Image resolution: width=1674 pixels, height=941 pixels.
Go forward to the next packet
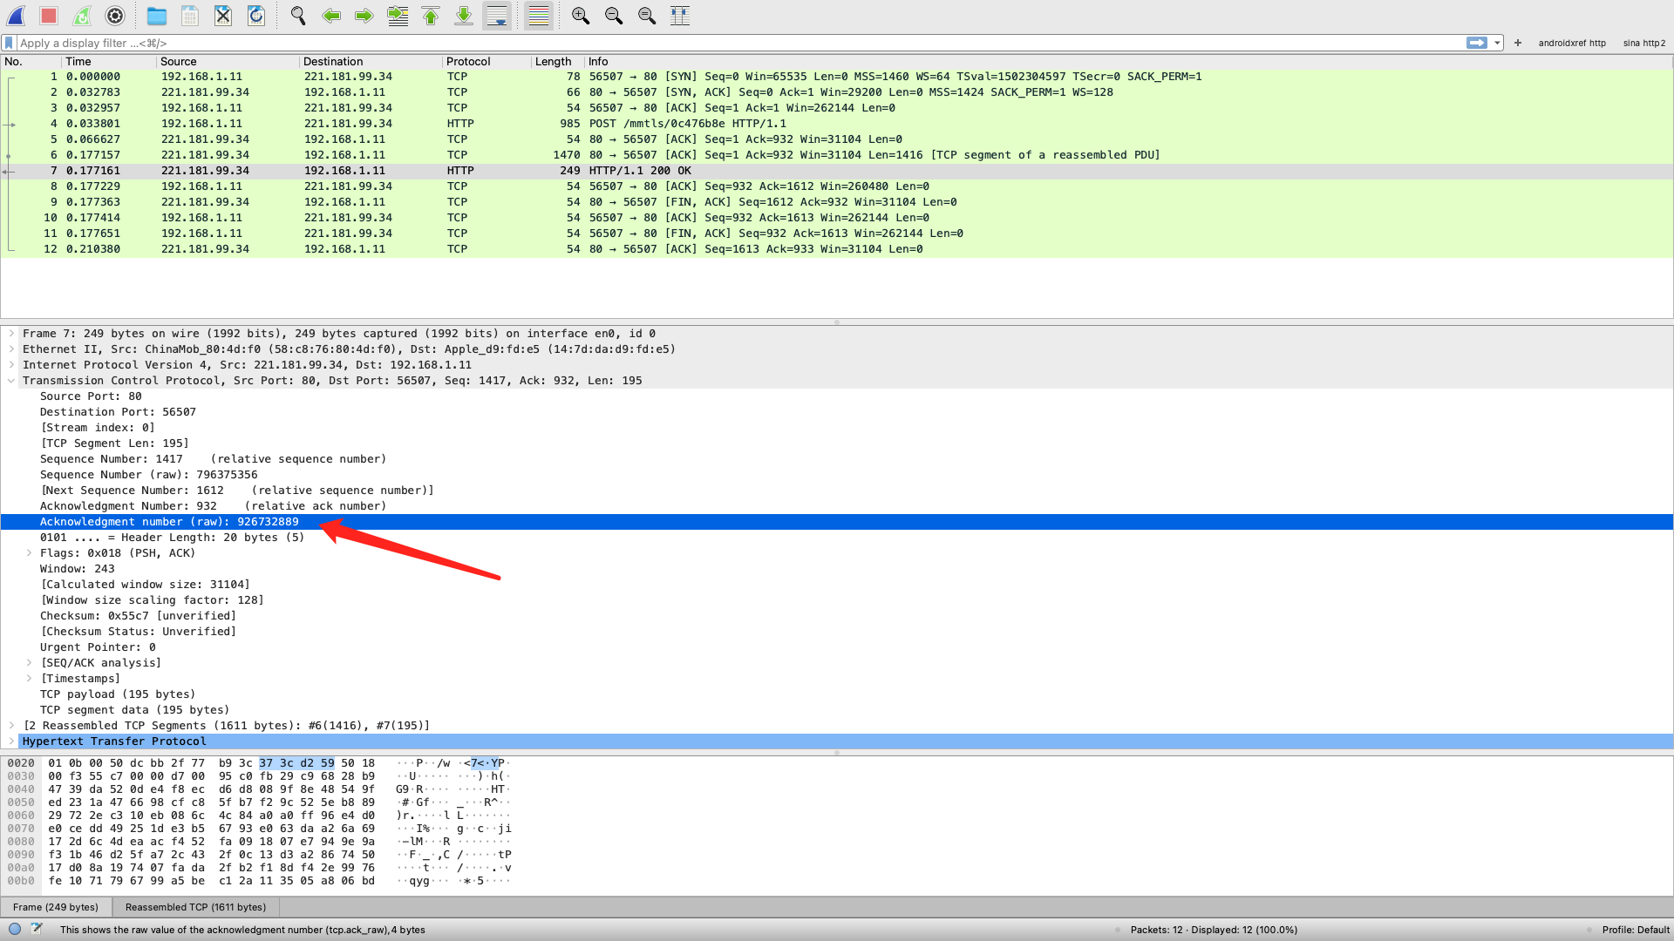(x=364, y=16)
